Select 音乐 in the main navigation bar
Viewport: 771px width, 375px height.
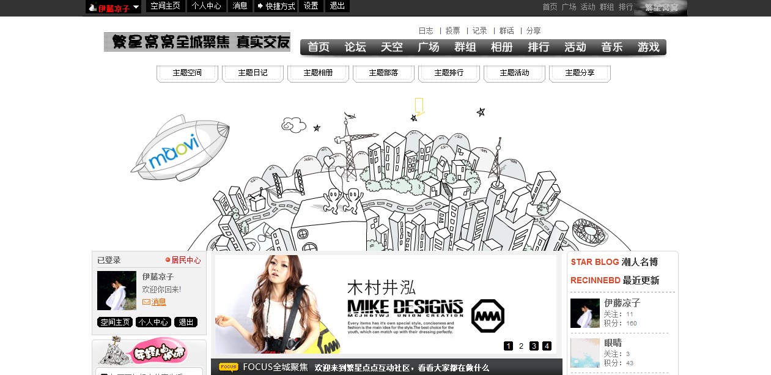pos(612,47)
